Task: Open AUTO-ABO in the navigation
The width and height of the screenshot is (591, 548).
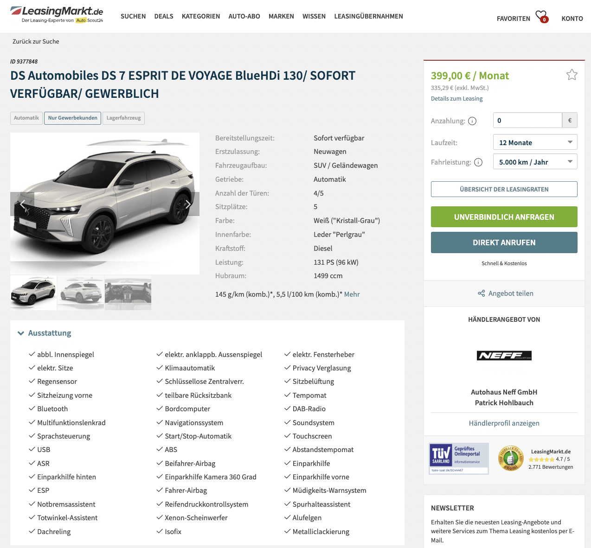Action: pos(244,16)
